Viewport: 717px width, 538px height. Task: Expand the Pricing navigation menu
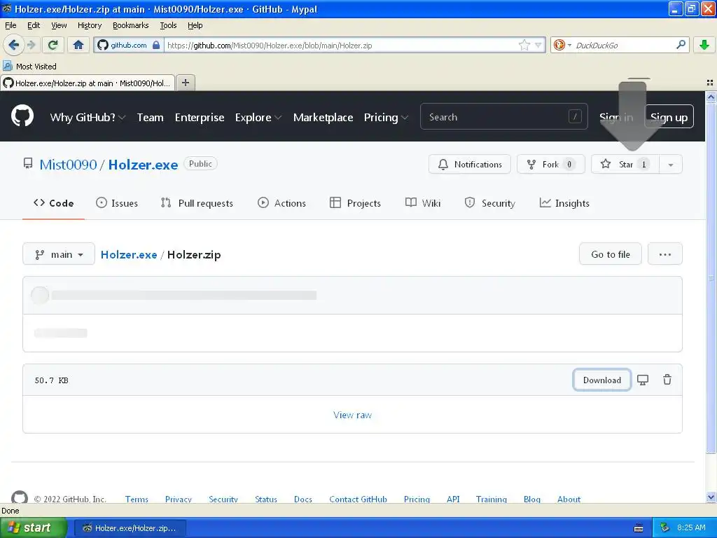click(386, 118)
